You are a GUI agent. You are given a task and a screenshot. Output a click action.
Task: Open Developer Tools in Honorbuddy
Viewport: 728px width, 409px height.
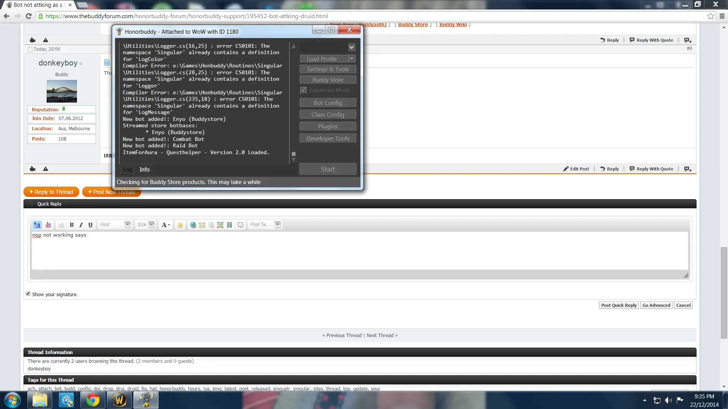[328, 139]
